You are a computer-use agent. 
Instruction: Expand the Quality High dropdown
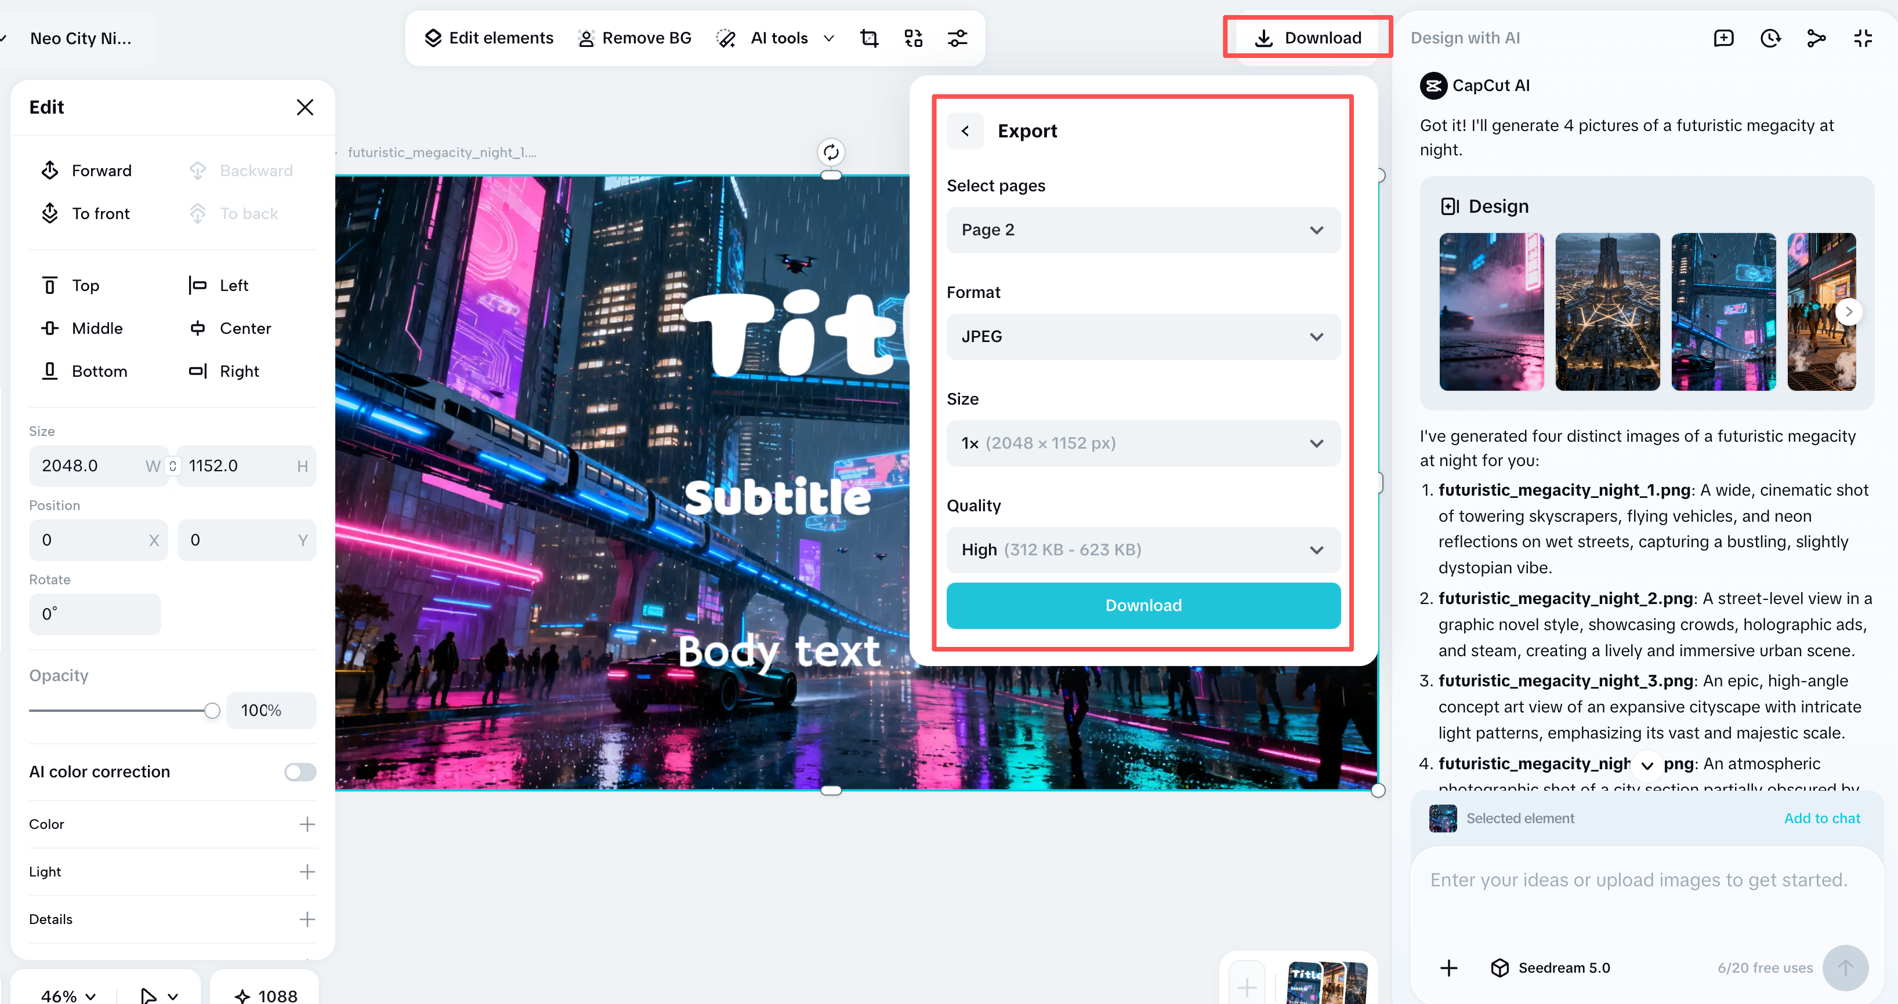point(1142,550)
